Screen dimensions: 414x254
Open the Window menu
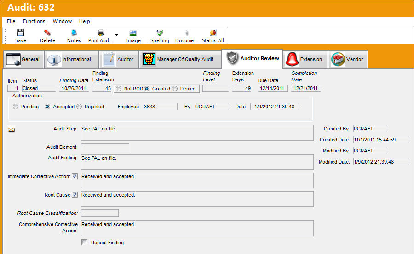(x=62, y=21)
